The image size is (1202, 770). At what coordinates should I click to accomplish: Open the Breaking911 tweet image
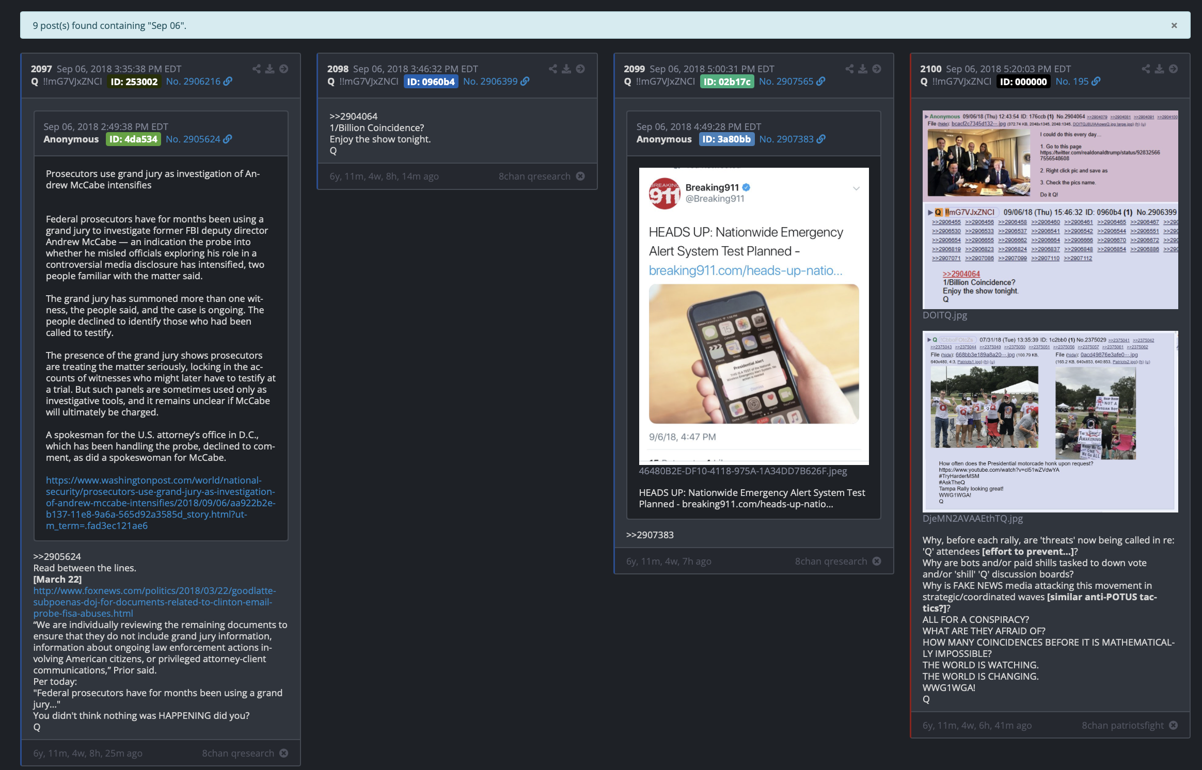pyautogui.click(x=754, y=316)
